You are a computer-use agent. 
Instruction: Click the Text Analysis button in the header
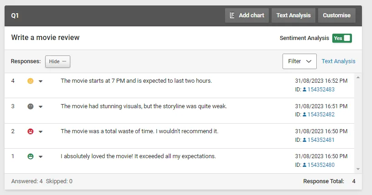click(293, 15)
